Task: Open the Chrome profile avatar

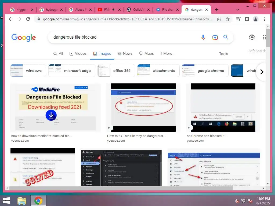Action: (x=256, y=19)
